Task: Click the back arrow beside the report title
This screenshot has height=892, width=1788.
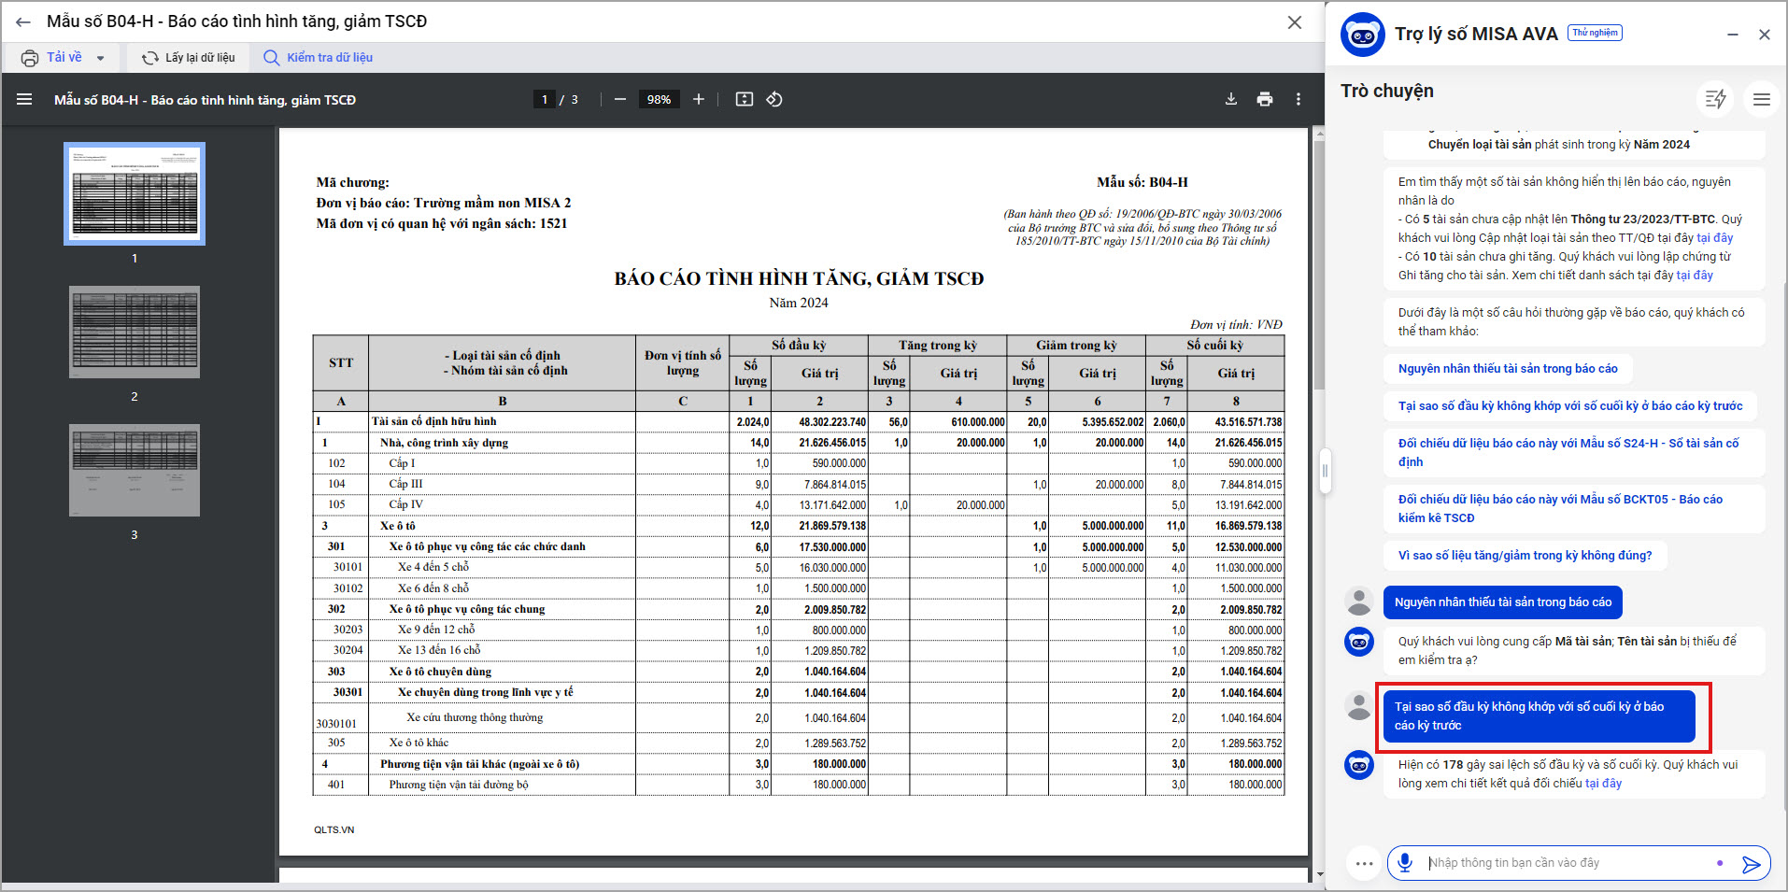Action: 23,21
